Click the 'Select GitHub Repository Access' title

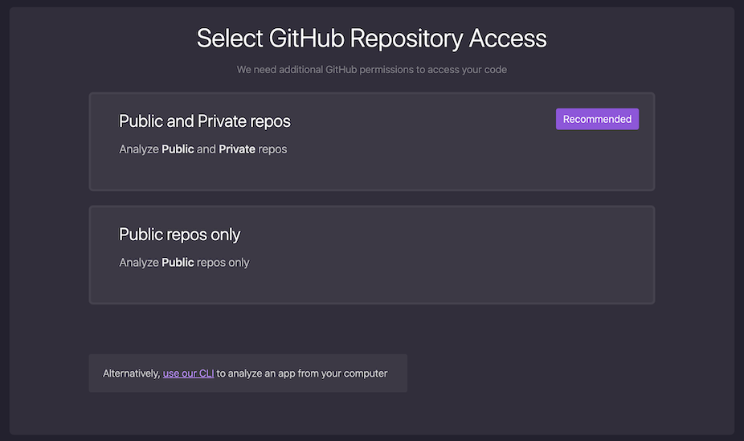coord(371,39)
